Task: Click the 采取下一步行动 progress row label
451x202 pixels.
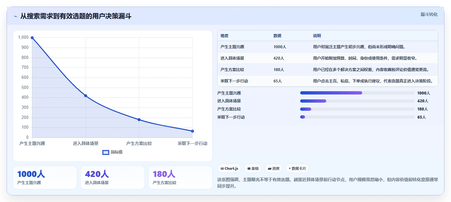Action: [x=231, y=117]
